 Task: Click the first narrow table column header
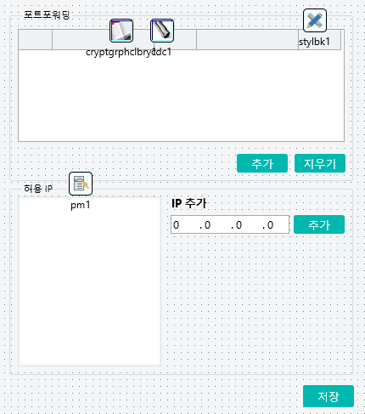(x=36, y=40)
